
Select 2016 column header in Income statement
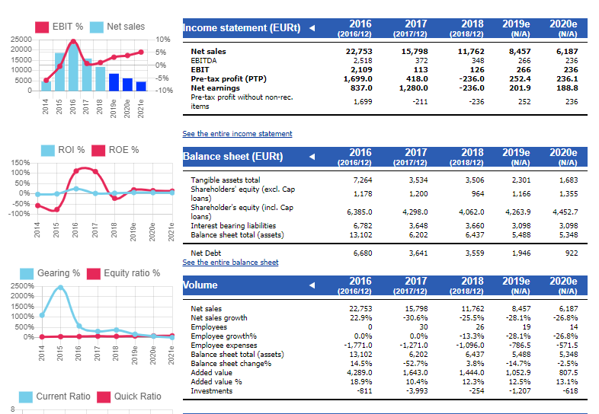pos(355,29)
